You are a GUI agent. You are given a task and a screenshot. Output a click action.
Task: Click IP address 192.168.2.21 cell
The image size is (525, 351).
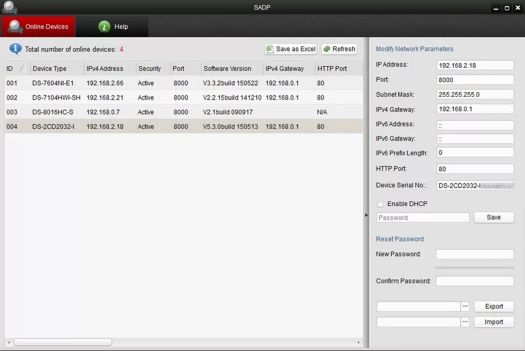click(105, 98)
